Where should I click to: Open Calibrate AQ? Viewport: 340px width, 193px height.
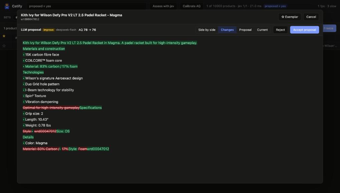pyautogui.click(x=192, y=6)
